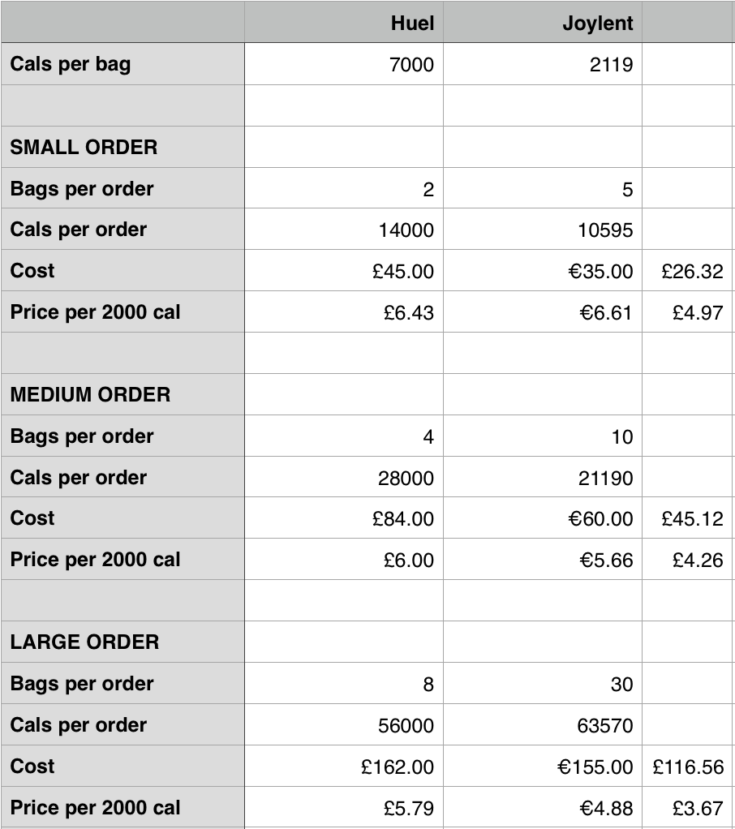Image resolution: width=735 pixels, height=829 pixels.
Task: Click the converted medium cost £45.12
Action: pyautogui.click(x=687, y=518)
